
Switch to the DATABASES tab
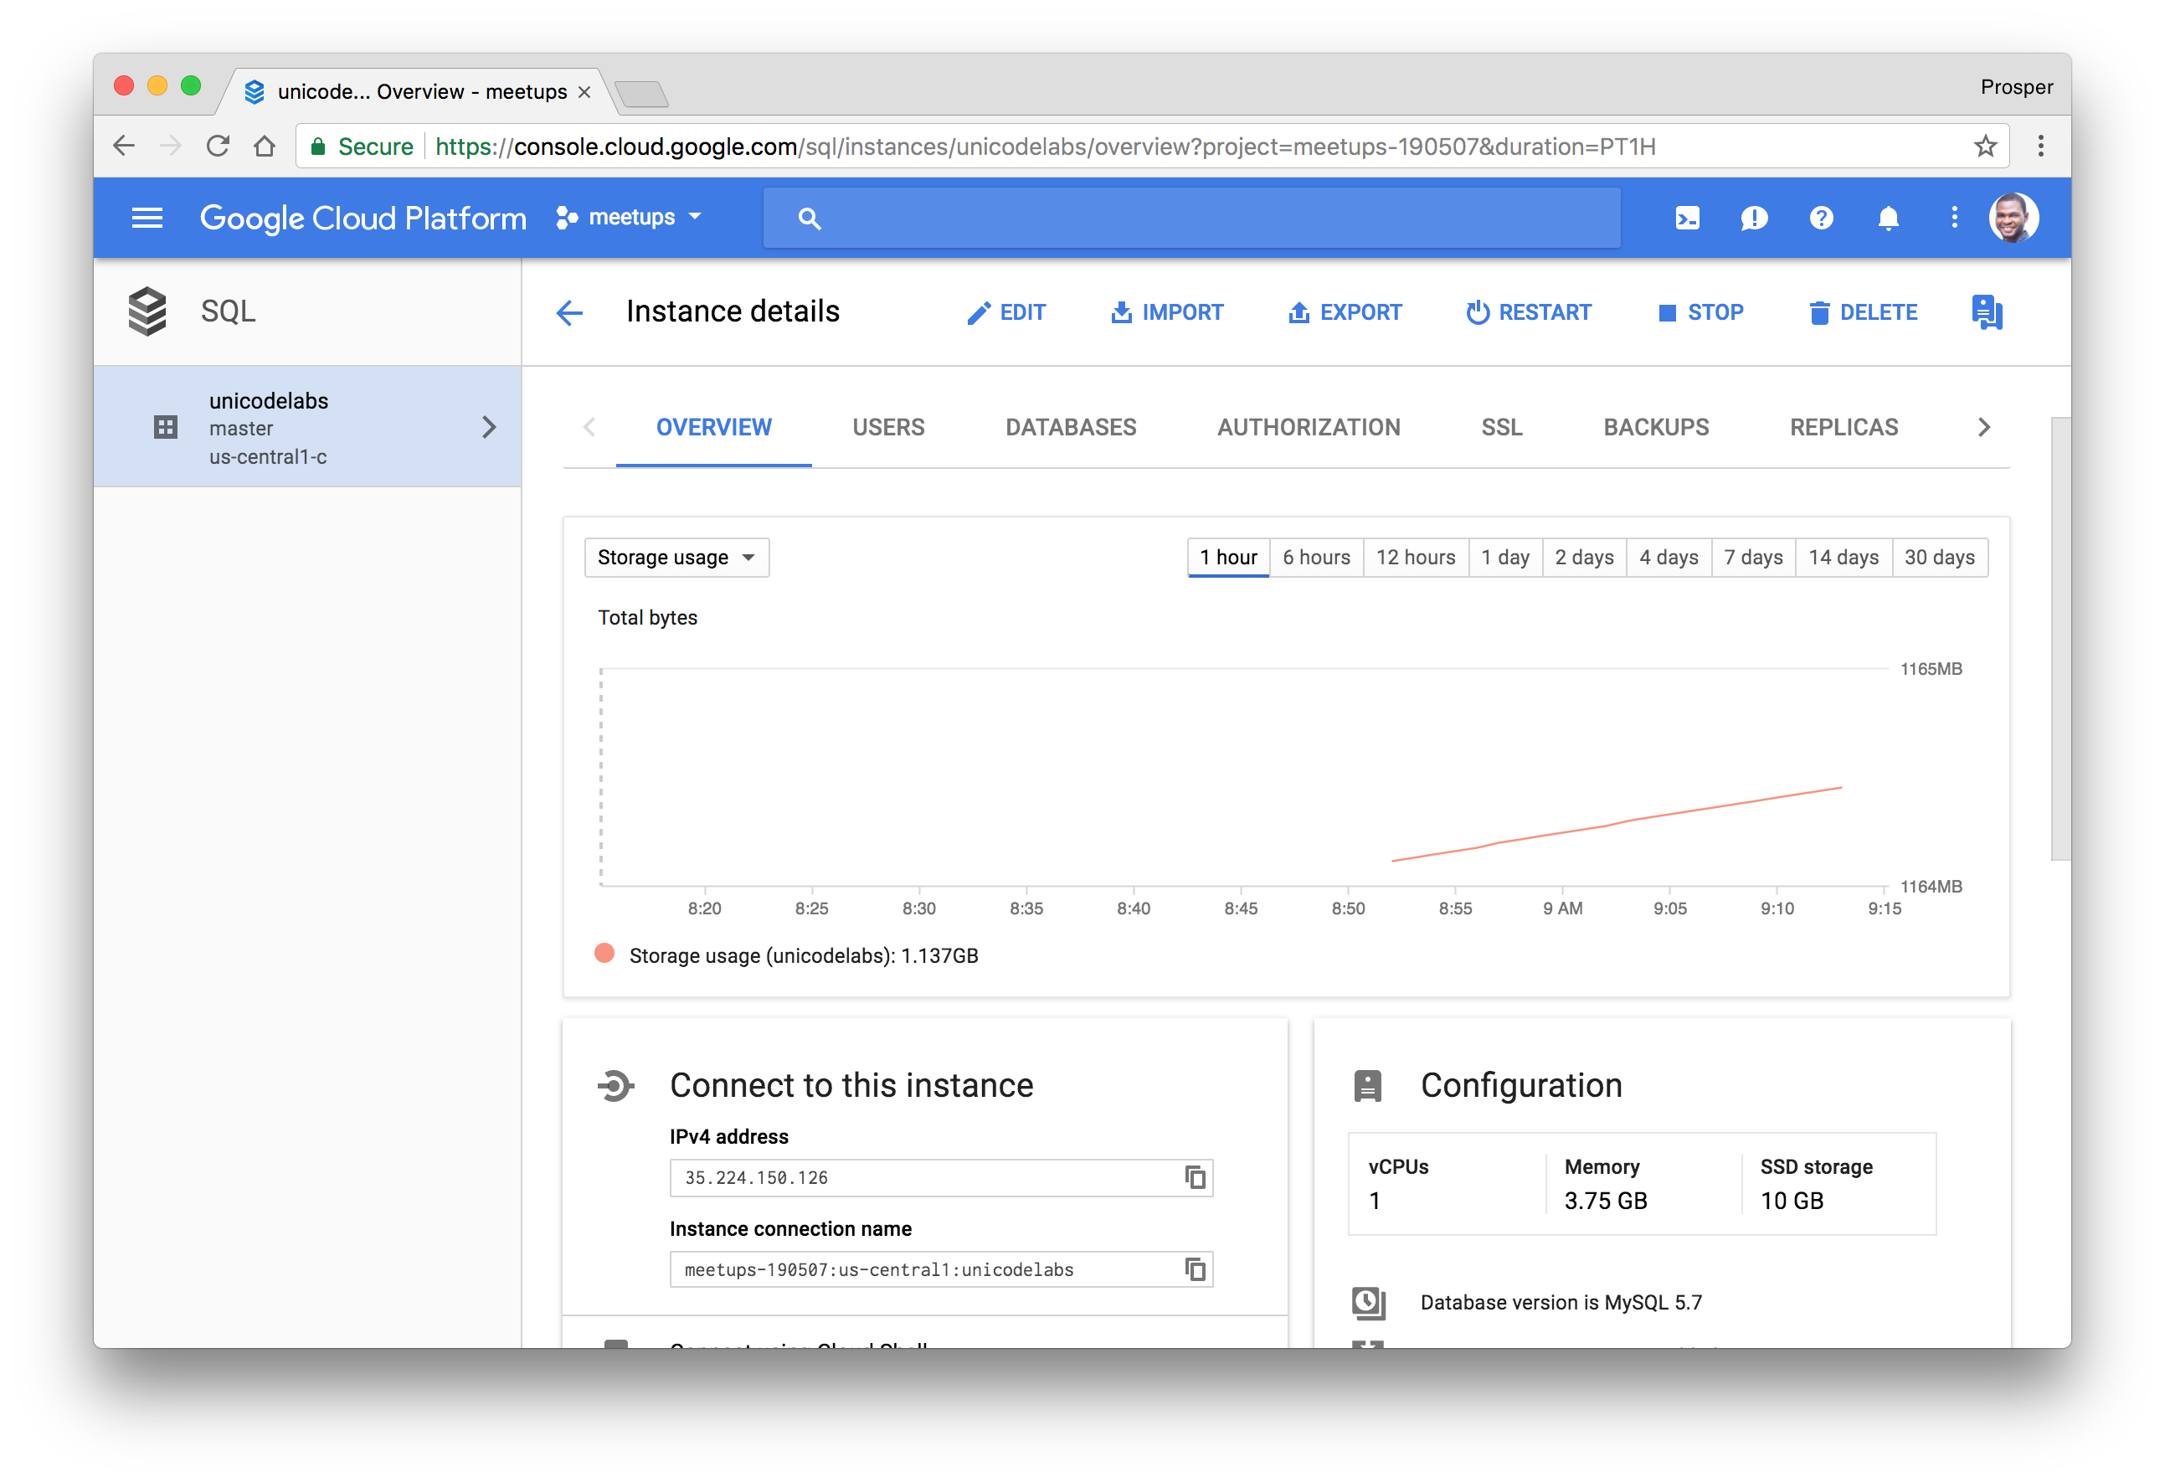[1071, 428]
